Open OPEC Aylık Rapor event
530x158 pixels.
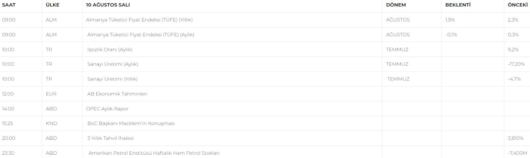(107, 109)
